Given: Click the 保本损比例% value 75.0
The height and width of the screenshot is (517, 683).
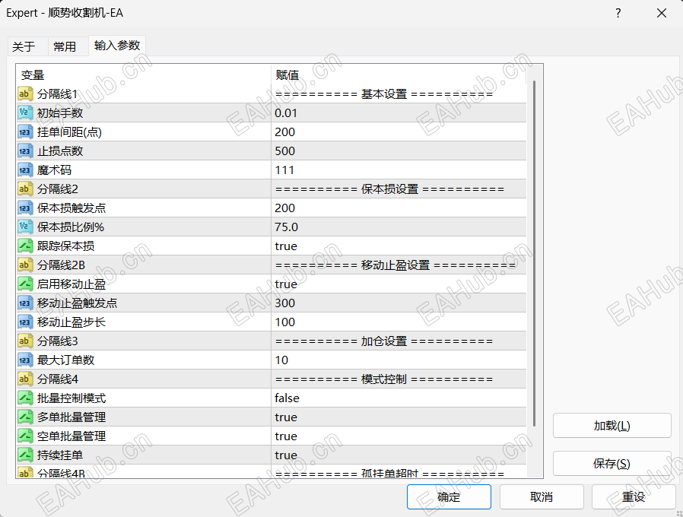Looking at the screenshot, I should (x=286, y=227).
